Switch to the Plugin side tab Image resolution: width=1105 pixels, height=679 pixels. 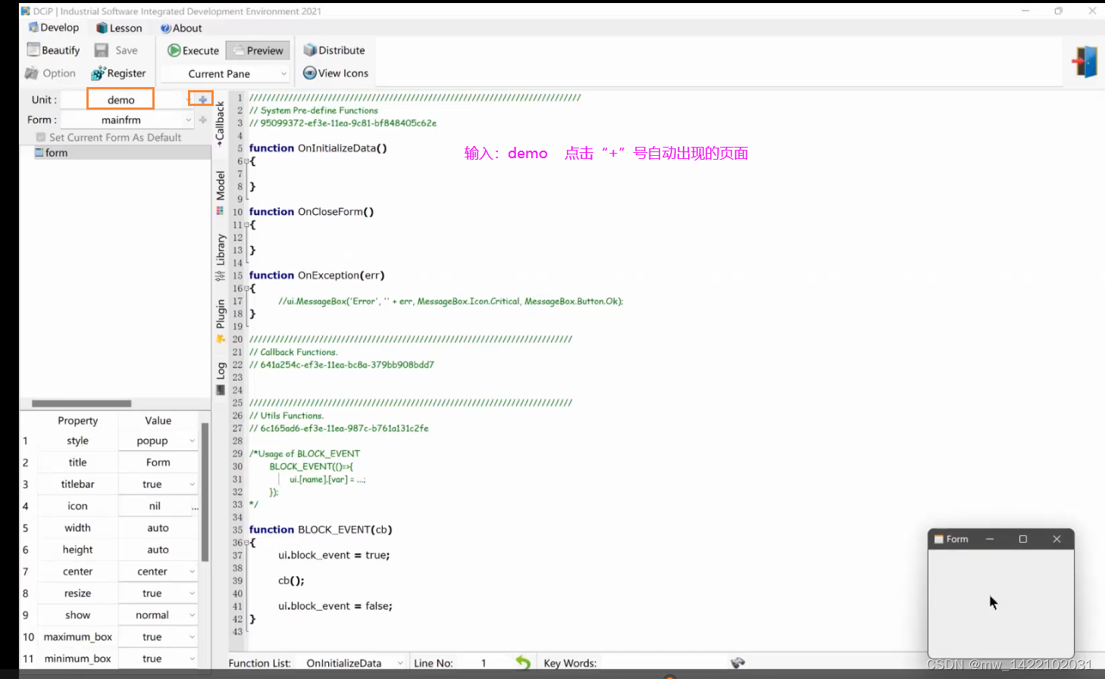click(x=220, y=321)
